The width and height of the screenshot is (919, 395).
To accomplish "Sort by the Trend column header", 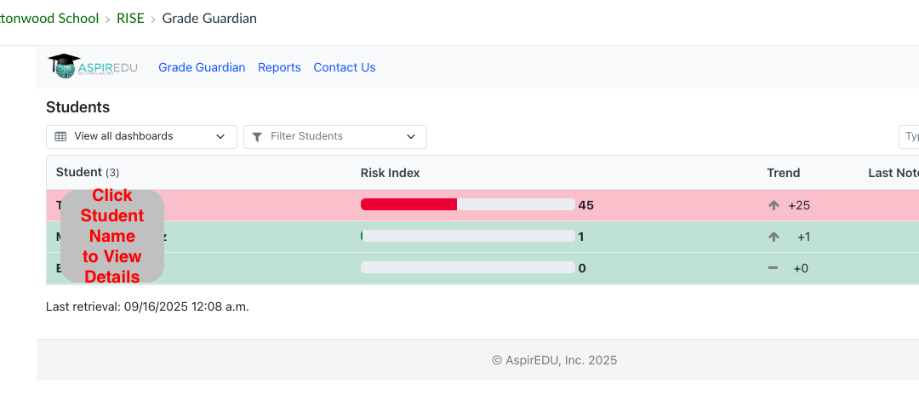I will click(x=783, y=173).
